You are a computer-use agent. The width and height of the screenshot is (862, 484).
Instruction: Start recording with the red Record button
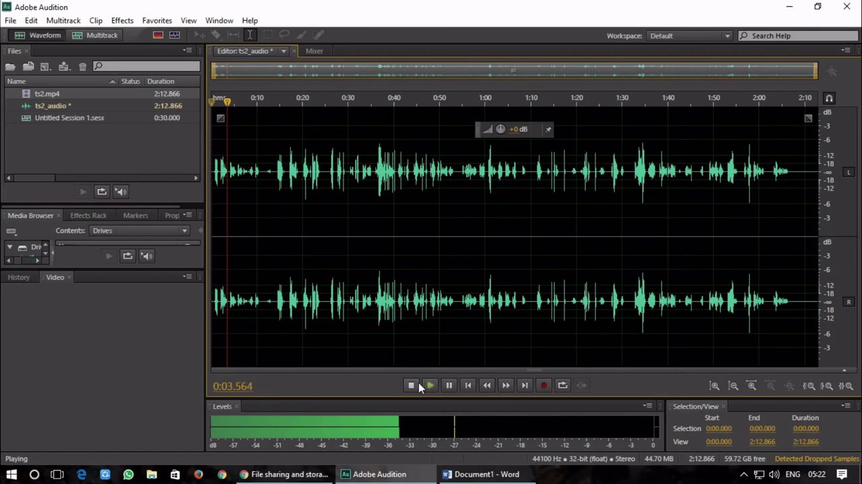pos(543,385)
